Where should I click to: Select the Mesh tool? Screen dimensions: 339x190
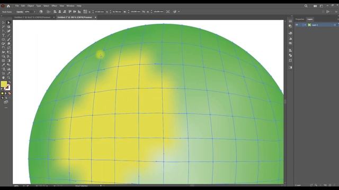click(3, 61)
